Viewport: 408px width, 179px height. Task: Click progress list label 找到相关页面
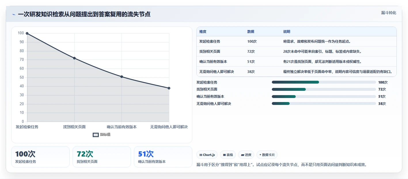207,89
